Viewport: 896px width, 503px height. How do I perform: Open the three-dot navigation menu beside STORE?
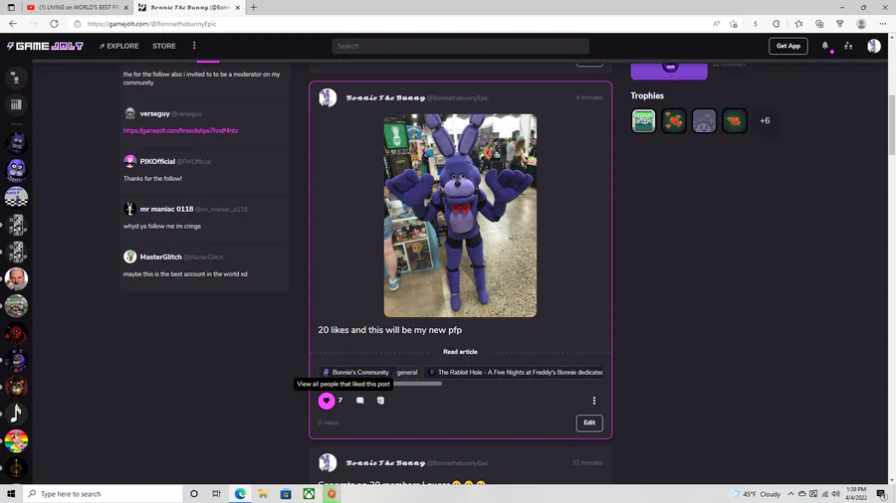click(194, 46)
